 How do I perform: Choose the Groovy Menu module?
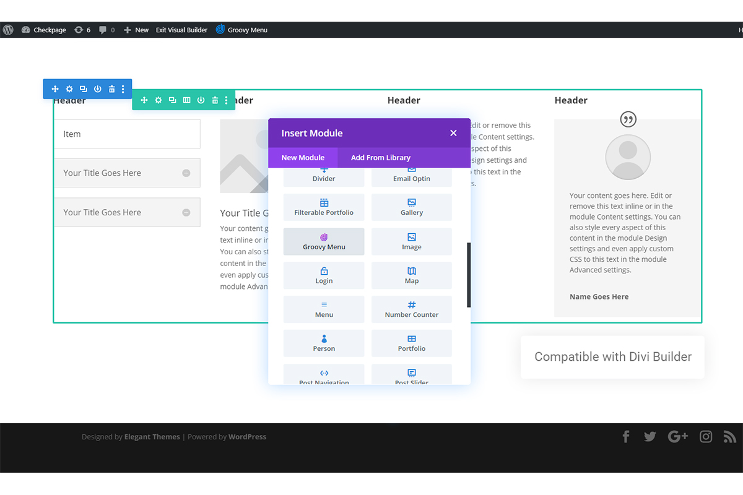coord(324,241)
